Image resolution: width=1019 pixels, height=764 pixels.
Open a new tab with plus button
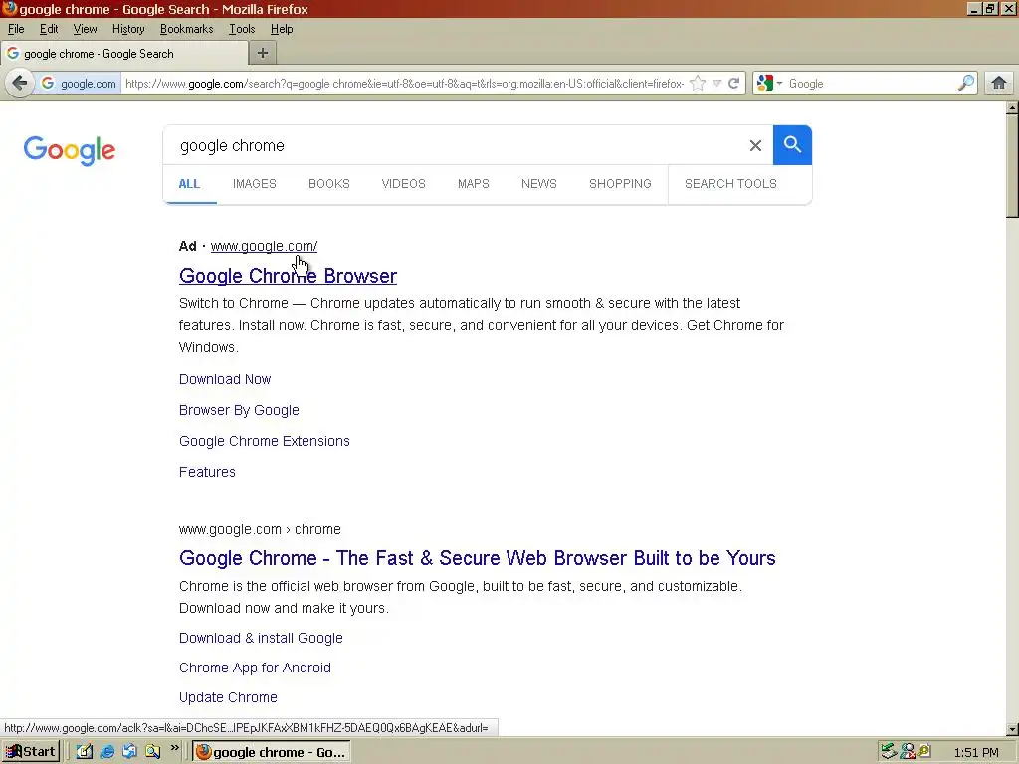(263, 54)
